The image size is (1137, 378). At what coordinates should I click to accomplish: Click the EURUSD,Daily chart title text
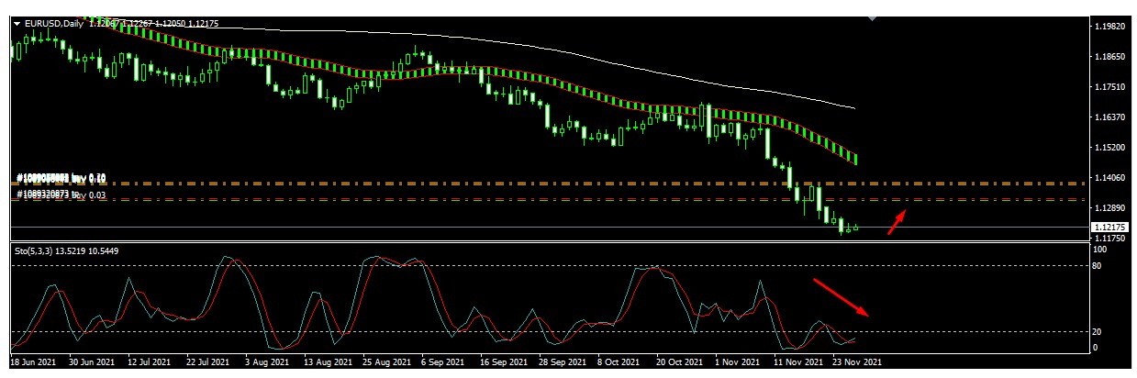point(54,24)
